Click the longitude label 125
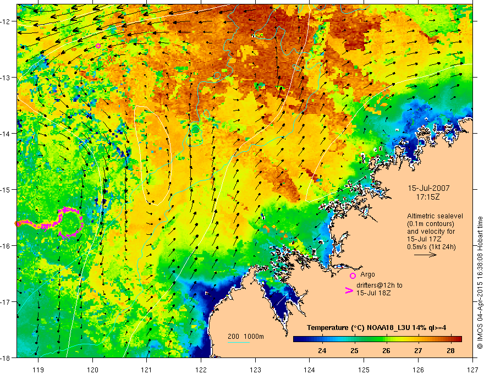Screen dimensions: 484x374 [364, 370]
